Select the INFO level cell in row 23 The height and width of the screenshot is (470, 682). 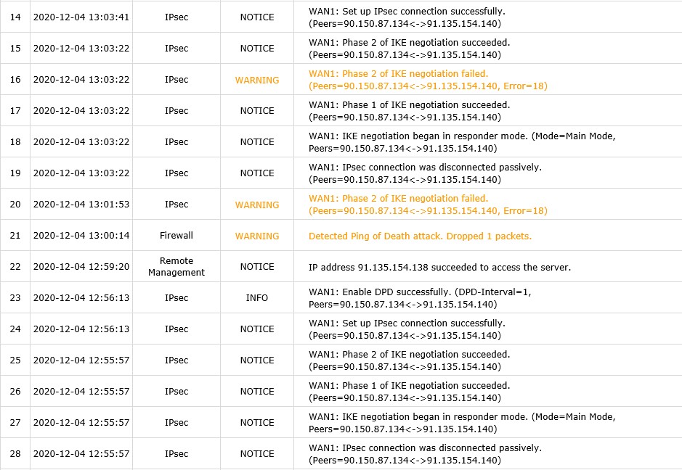257,298
